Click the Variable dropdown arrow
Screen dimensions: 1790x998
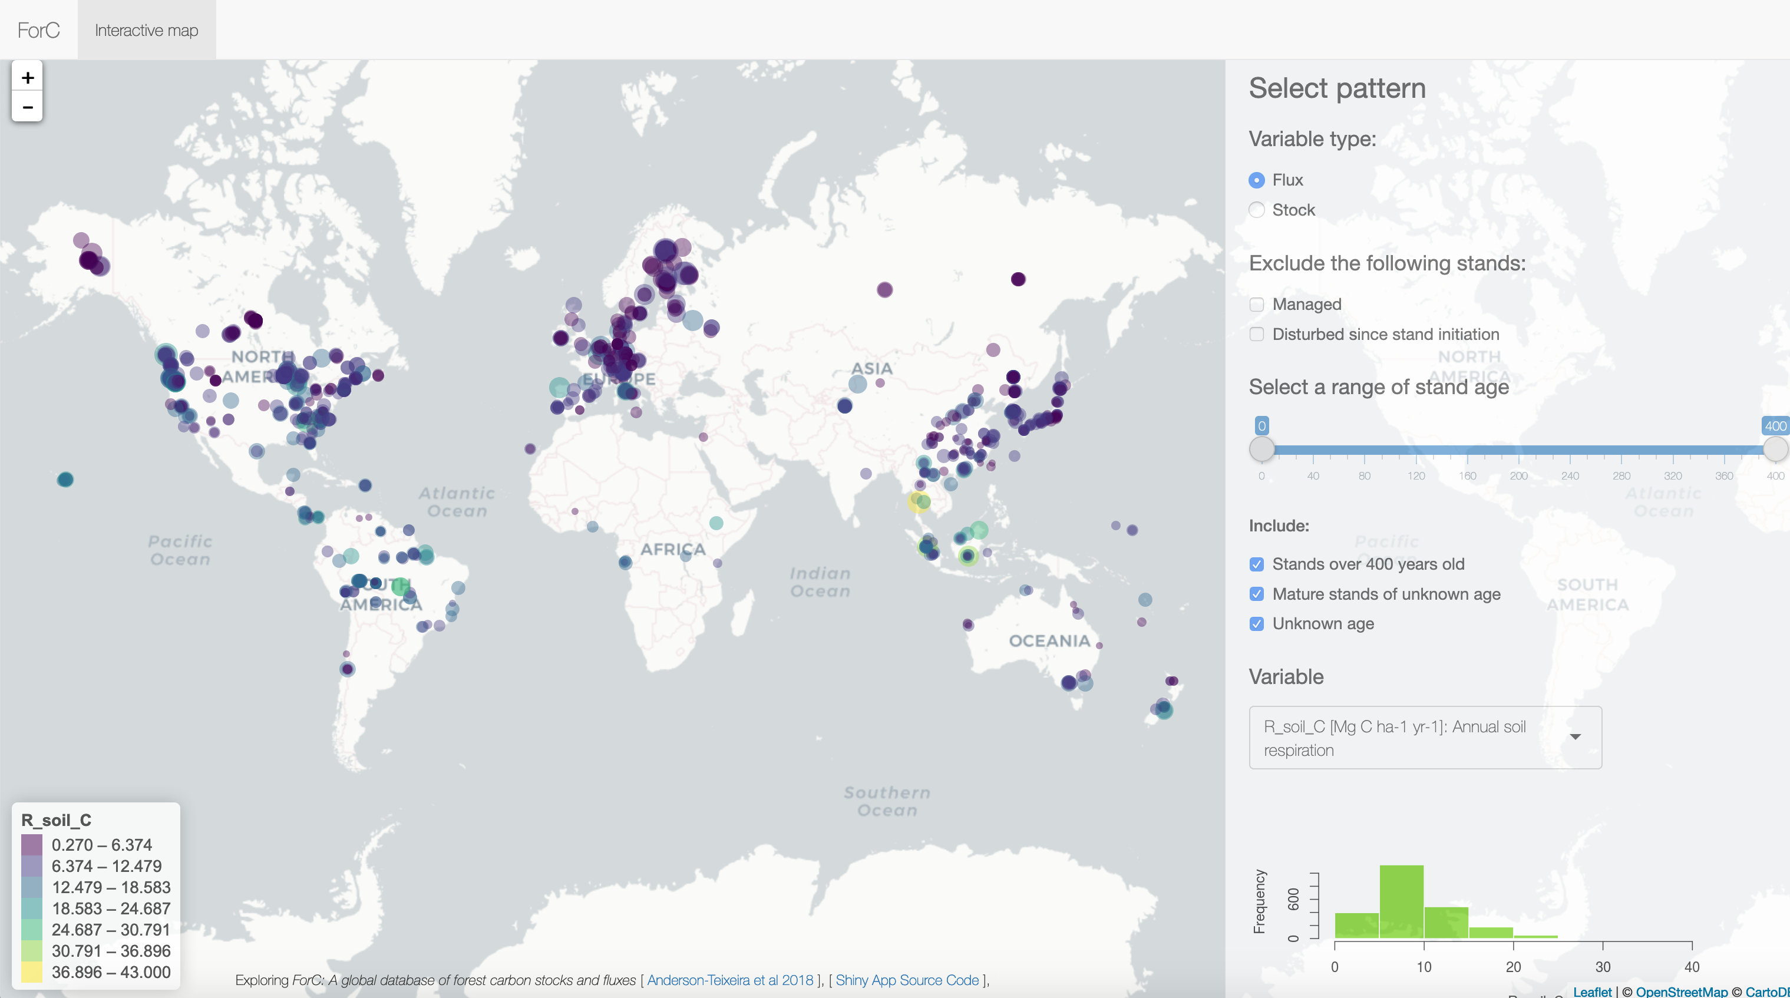tap(1576, 736)
